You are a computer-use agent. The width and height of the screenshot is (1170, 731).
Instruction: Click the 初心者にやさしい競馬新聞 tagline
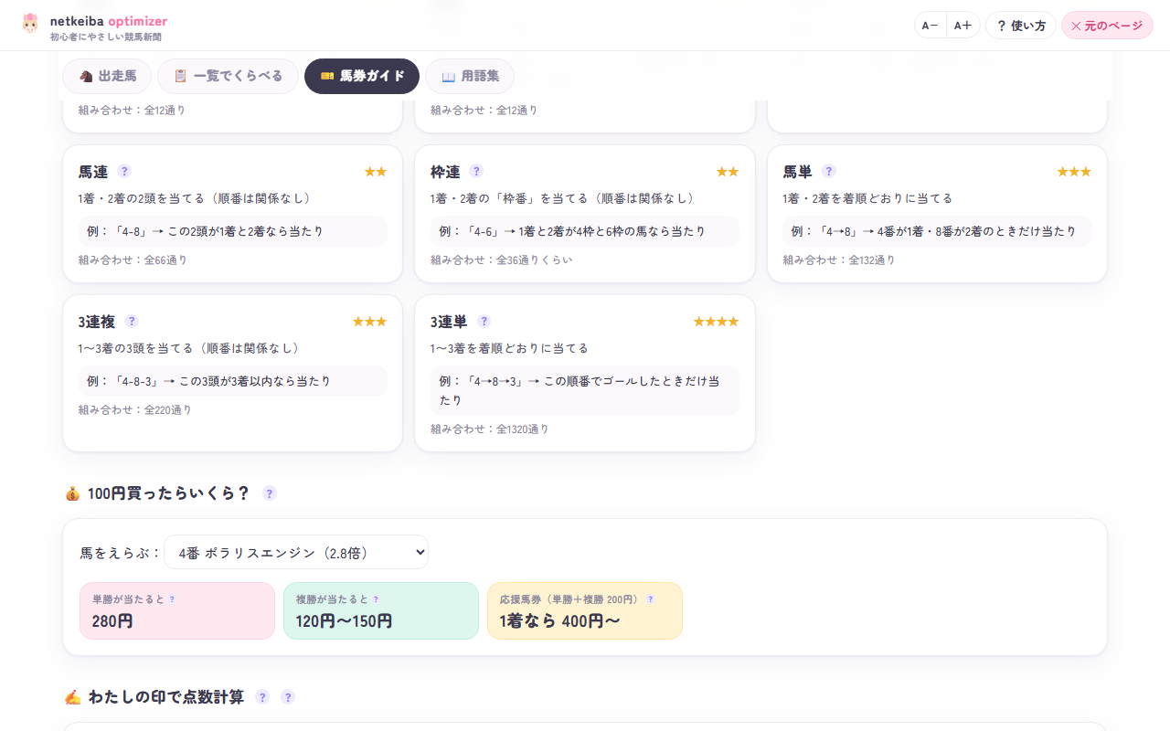105,37
